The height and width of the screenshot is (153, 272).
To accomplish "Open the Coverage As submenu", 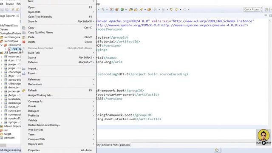I will click(59, 101).
